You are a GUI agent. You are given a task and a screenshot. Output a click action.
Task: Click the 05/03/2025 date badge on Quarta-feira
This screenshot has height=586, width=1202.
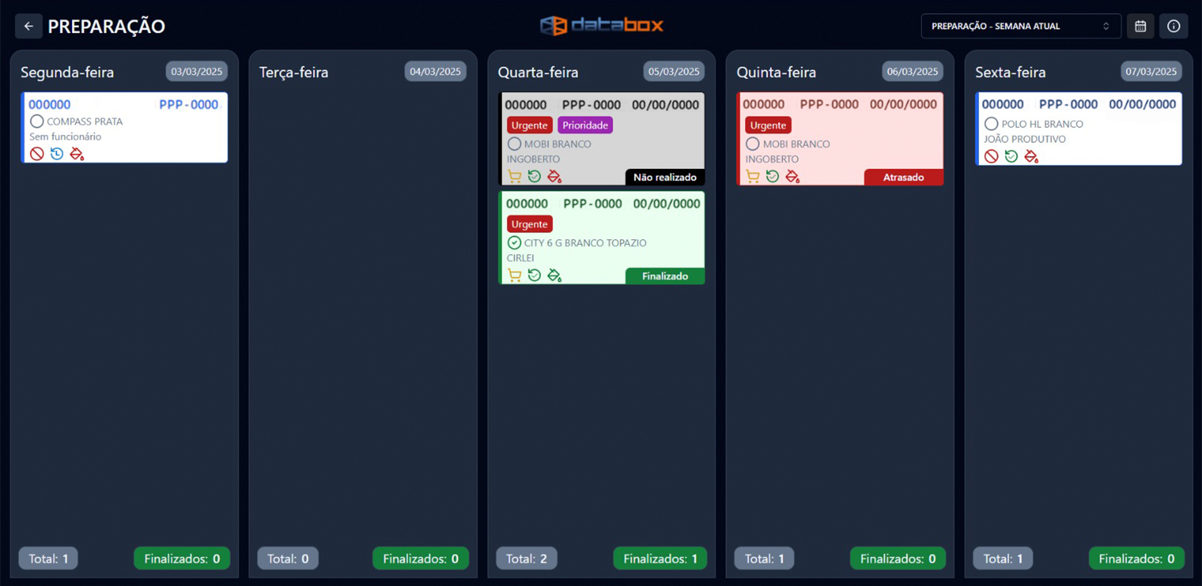click(x=674, y=72)
